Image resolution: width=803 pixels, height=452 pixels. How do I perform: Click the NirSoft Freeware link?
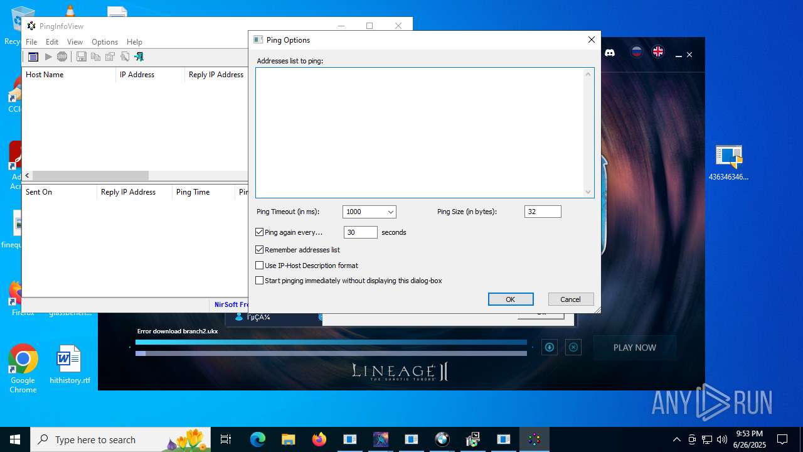(x=231, y=304)
